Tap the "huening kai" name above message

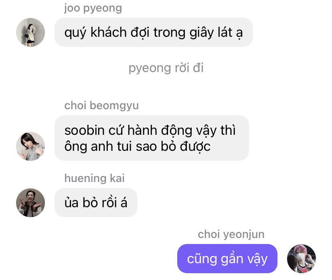point(95,178)
